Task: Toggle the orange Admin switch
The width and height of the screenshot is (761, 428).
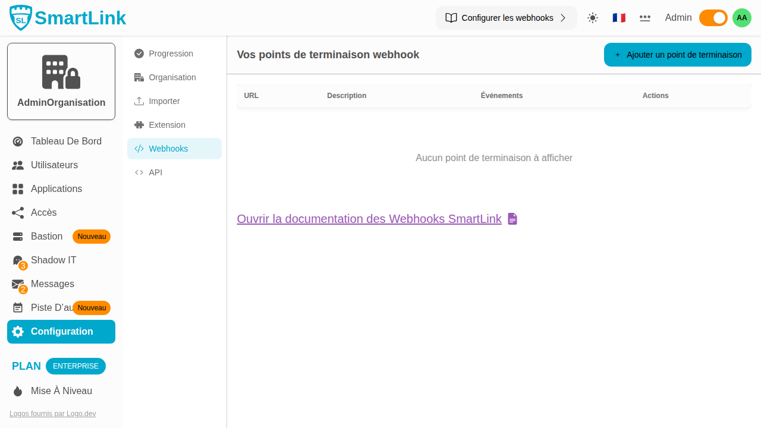Action: [713, 18]
